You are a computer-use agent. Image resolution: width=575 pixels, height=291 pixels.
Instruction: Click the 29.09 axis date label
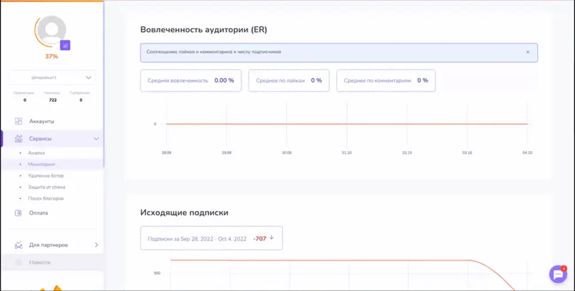click(227, 152)
